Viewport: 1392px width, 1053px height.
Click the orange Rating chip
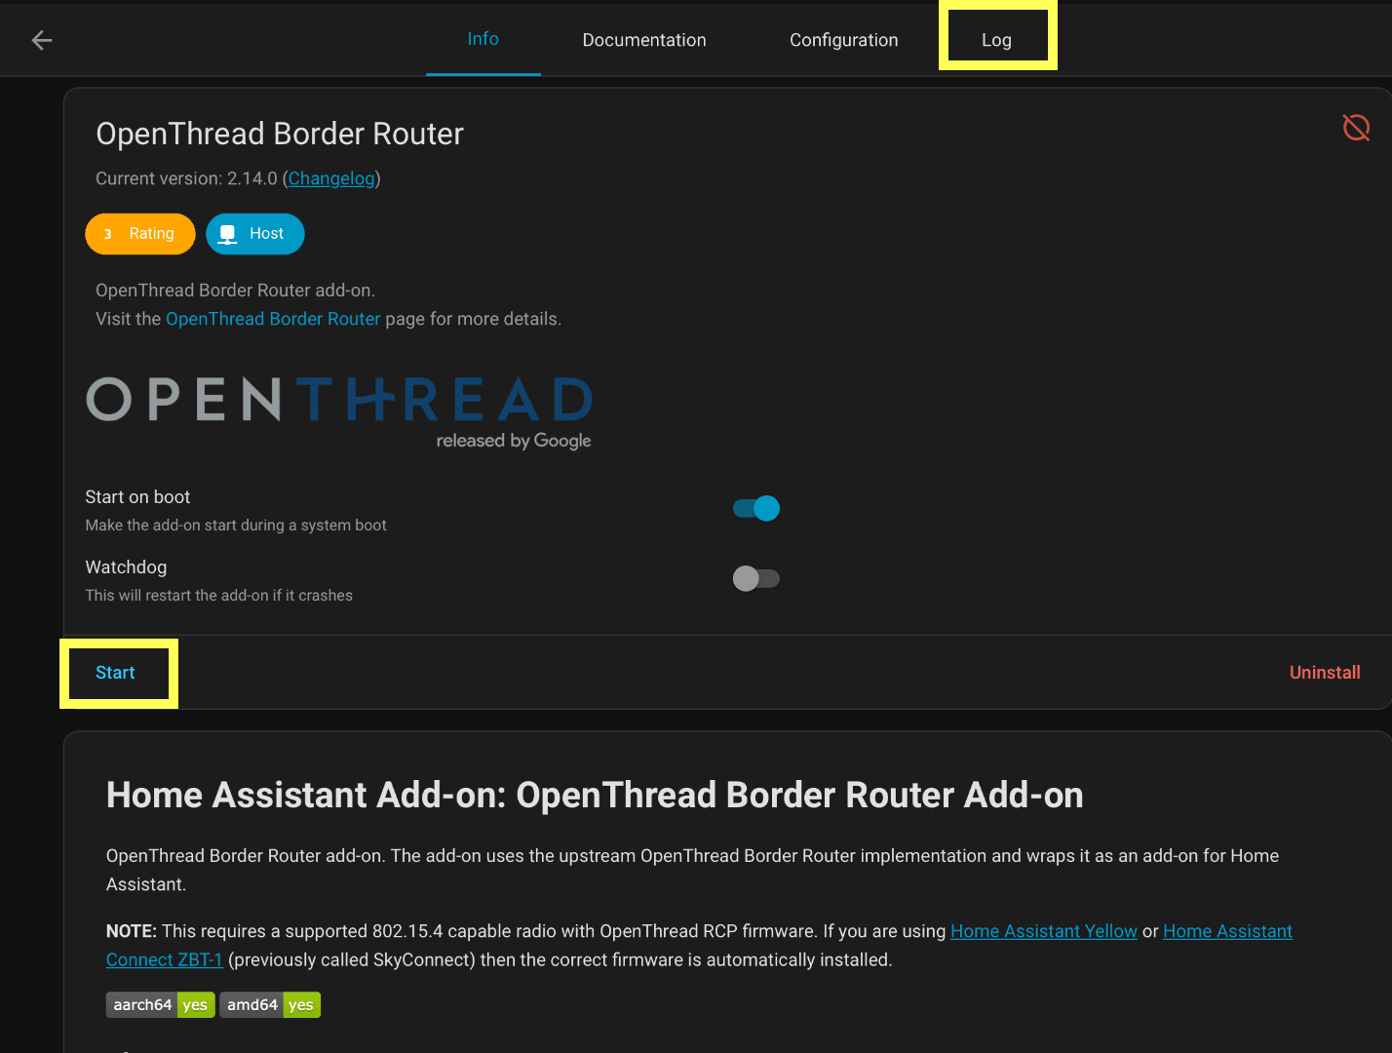point(140,234)
